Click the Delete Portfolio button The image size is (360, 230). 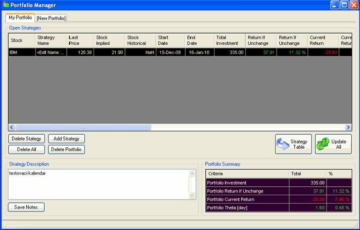tap(66, 150)
